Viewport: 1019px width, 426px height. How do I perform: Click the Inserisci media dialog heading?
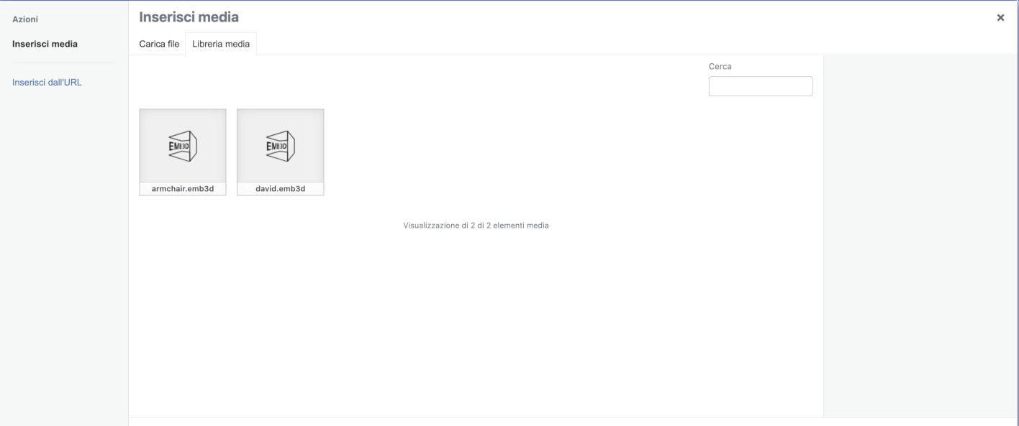tap(189, 17)
